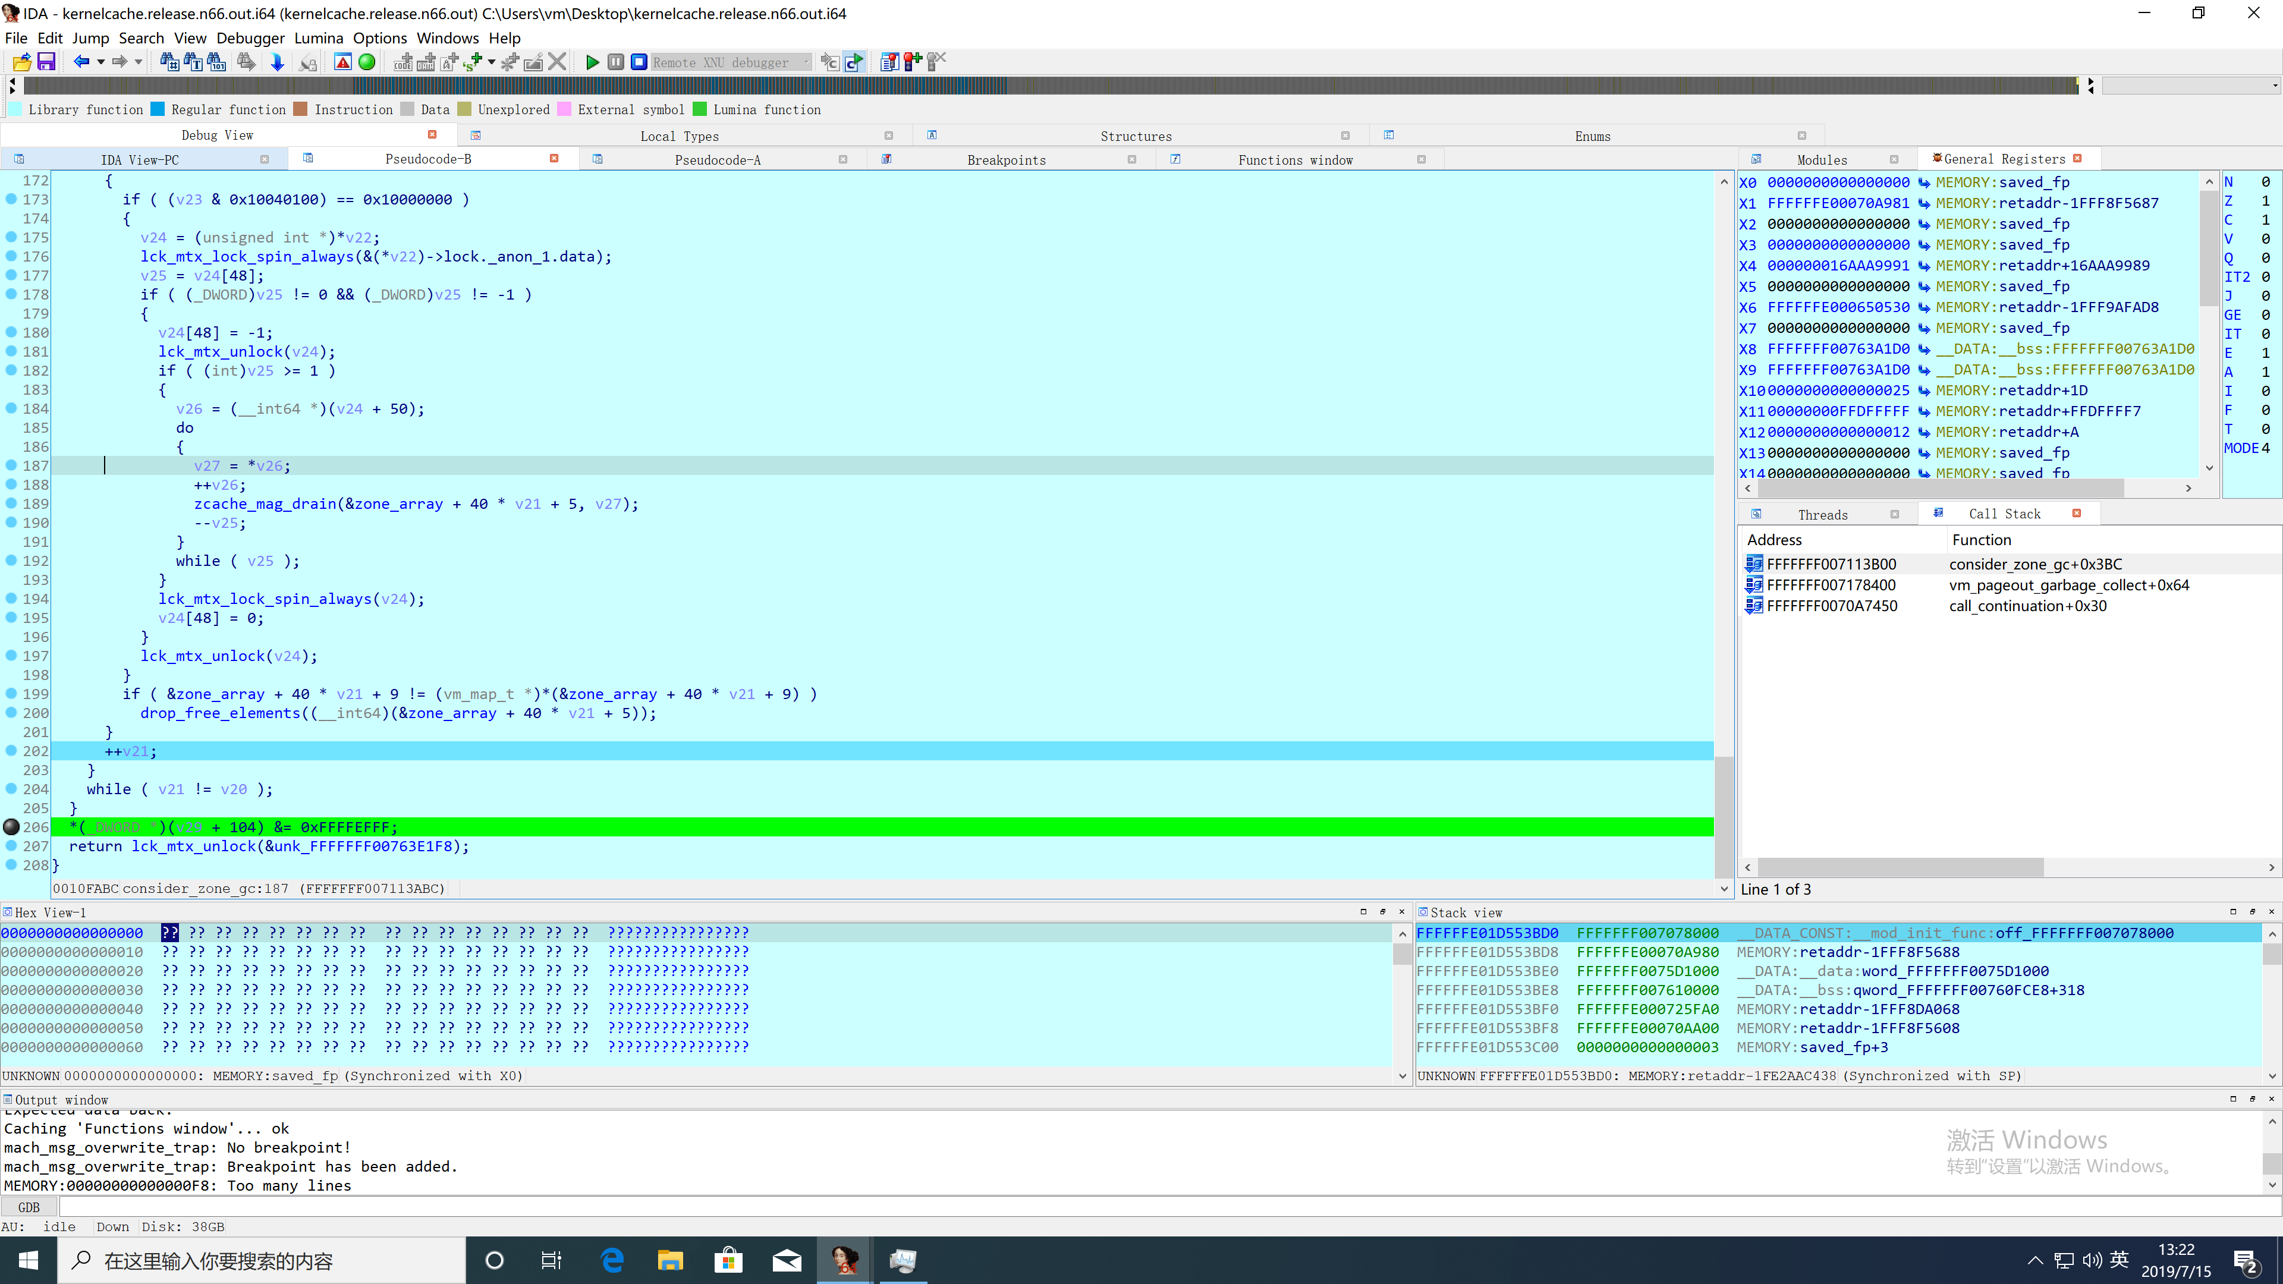Open dropdown at right of navigation band
This screenshot has width=2283, height=1284.
2274,86
